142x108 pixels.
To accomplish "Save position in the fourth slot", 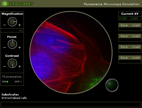I will (124, 58).
